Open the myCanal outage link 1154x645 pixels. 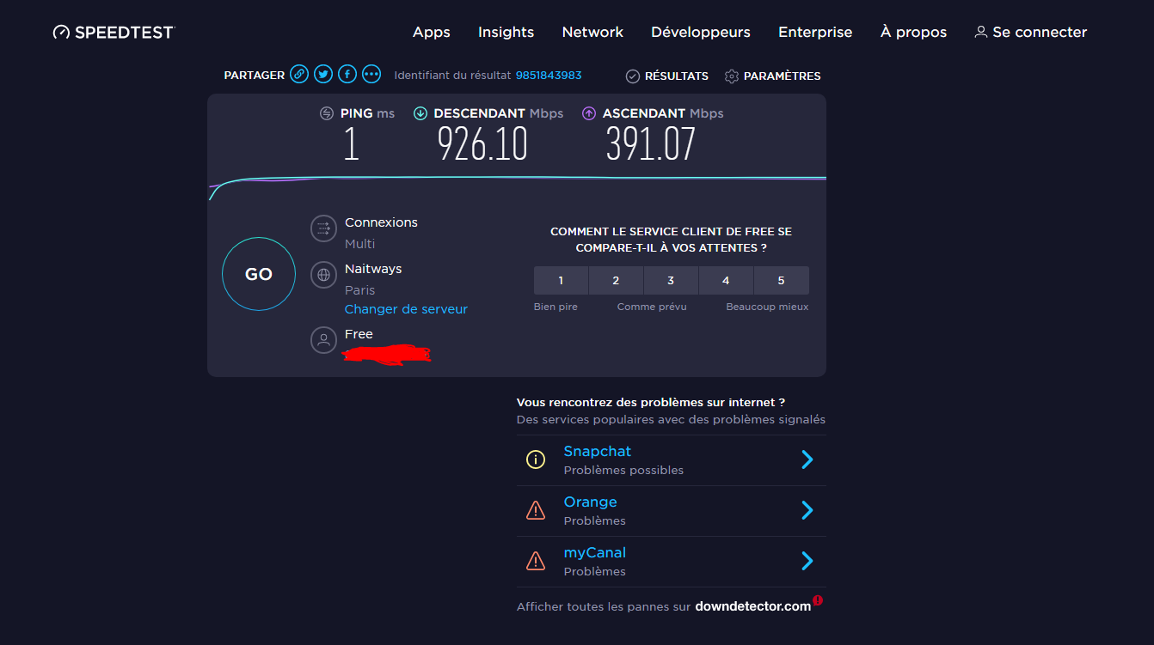(594, 552)
